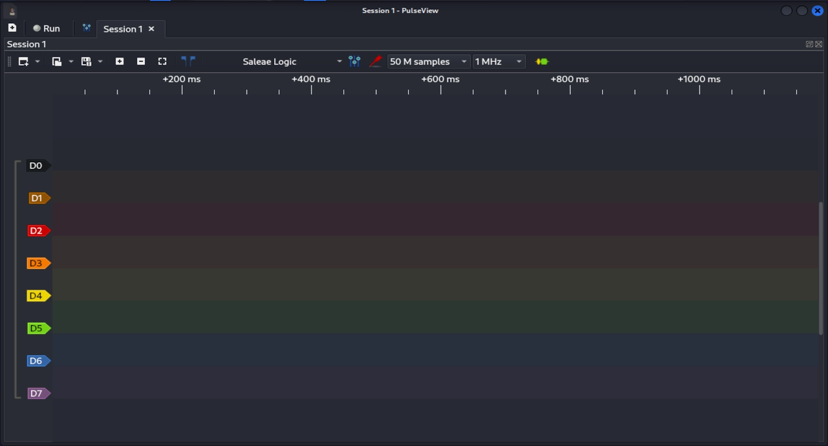Toggle the cursors flag icon

tap(188, 61)
